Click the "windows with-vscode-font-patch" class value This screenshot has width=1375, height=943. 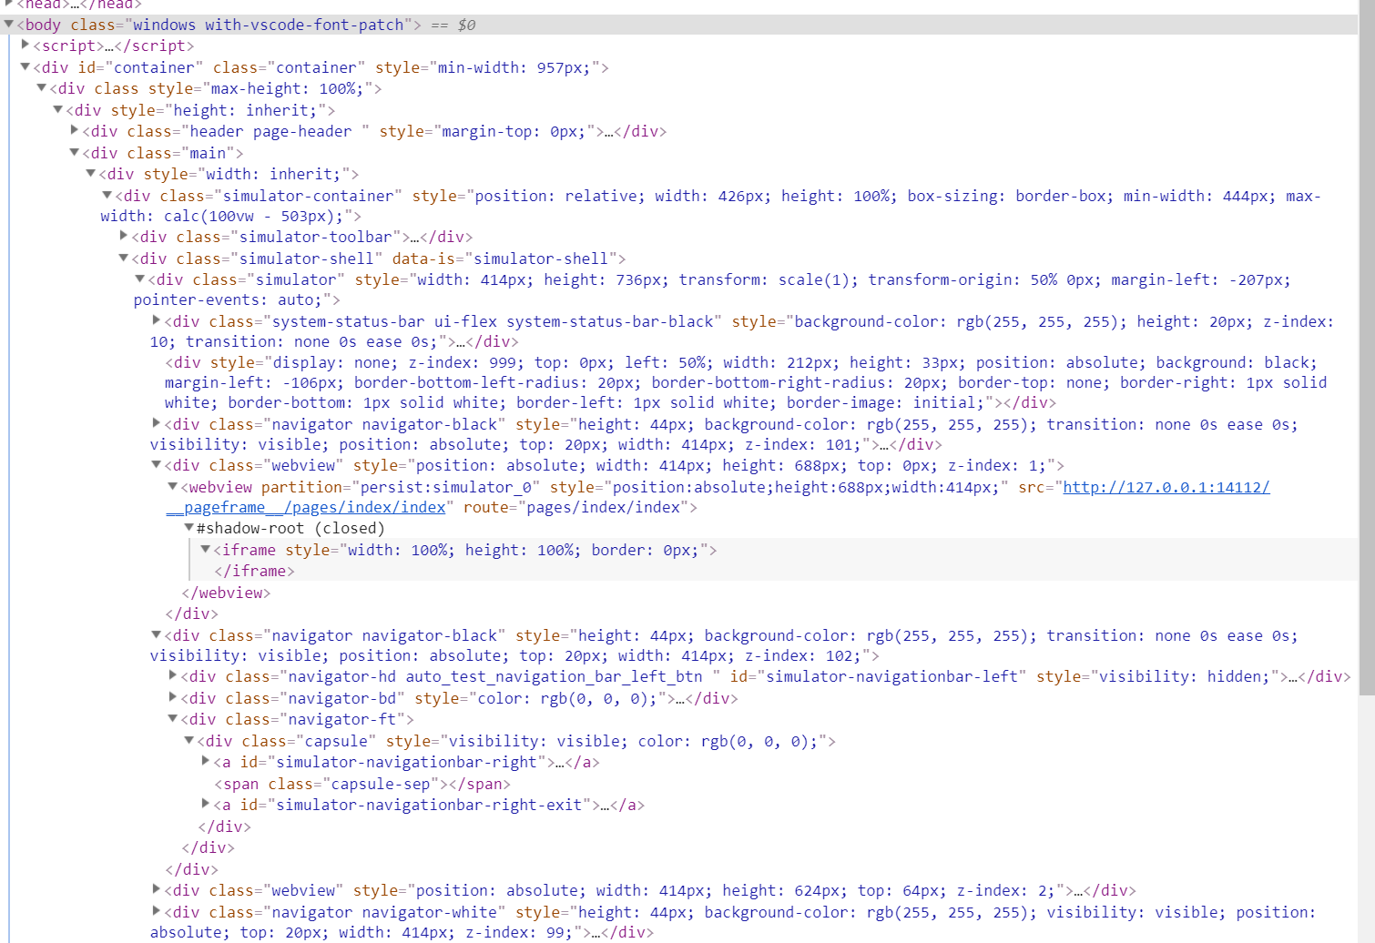(x=268, y=25)
